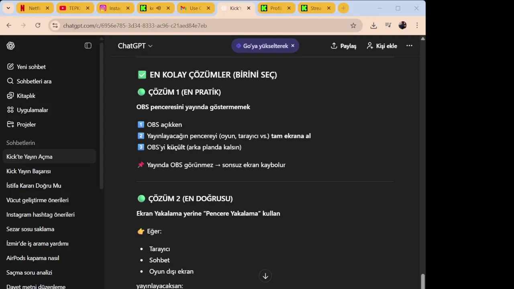
Task: Close the Netflix tab
Action: pyautogui.click(x=48, y=8)
